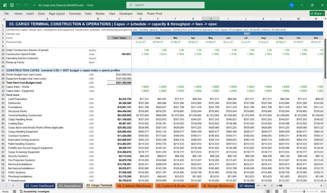Click the Hard costs italic label
Viewport: 327px width, 193px height.
click(x=12, y=95)
